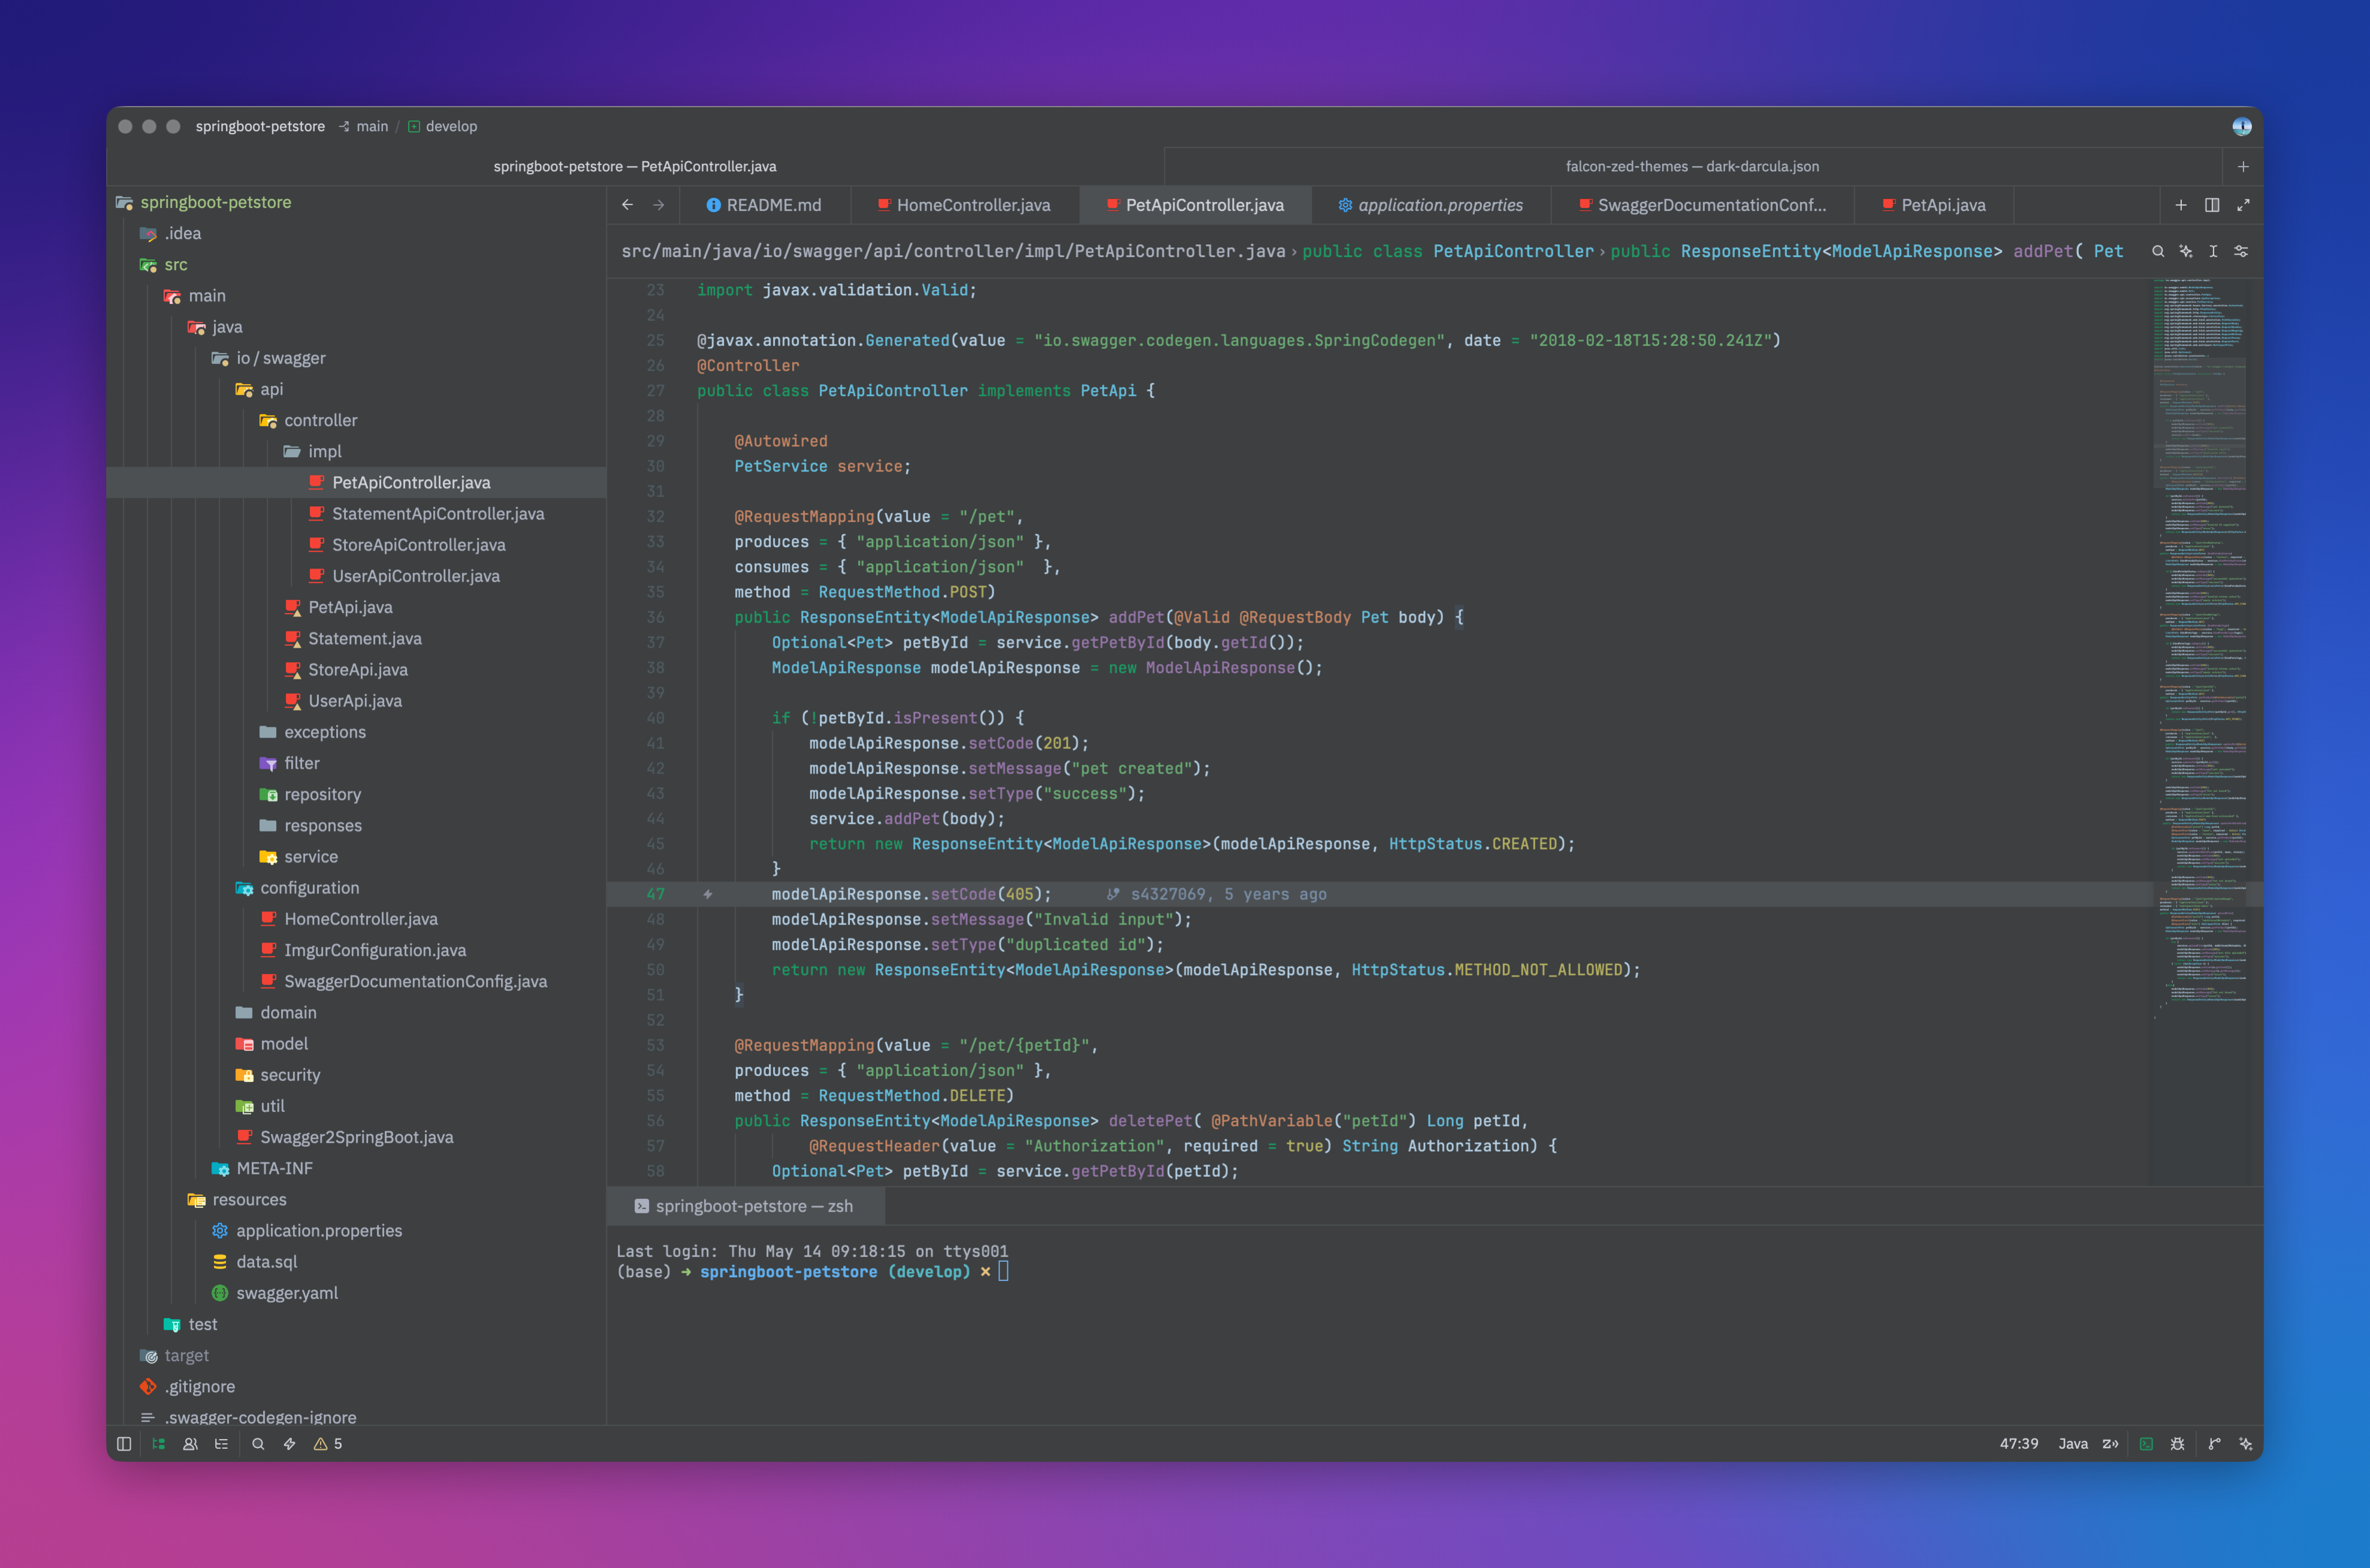Image resolution: width=2370 pixels, height=1568 pixels.
Task: Click the lightning bolt code actions status icon
Action: click(289, 1443)
